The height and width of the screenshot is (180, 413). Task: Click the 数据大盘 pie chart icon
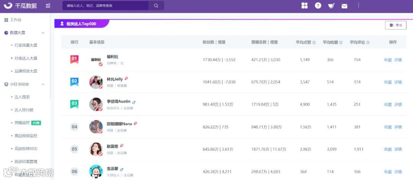point(7,32)
